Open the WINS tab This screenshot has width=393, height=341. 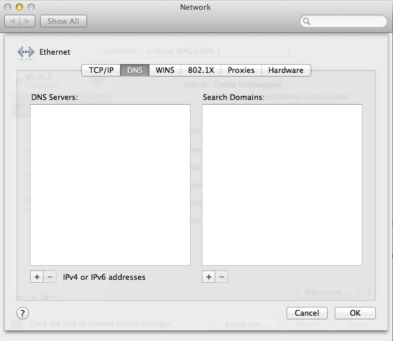(165, 70)
